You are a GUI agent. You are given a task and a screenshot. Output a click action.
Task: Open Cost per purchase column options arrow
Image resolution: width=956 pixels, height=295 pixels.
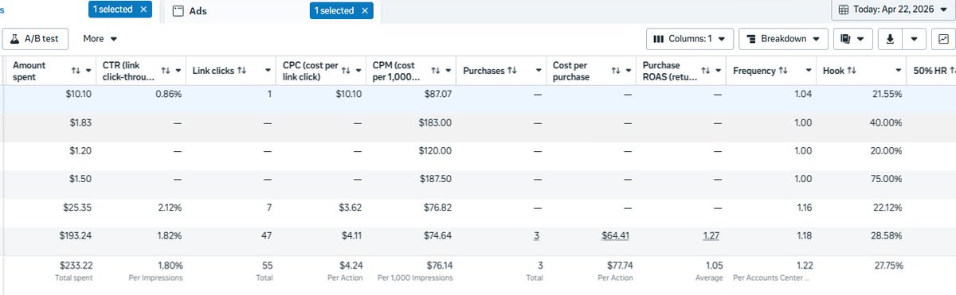(x=629, y=71)
